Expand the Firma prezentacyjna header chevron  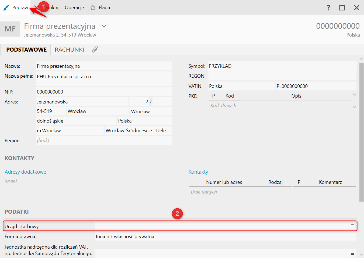pos(104,26)
